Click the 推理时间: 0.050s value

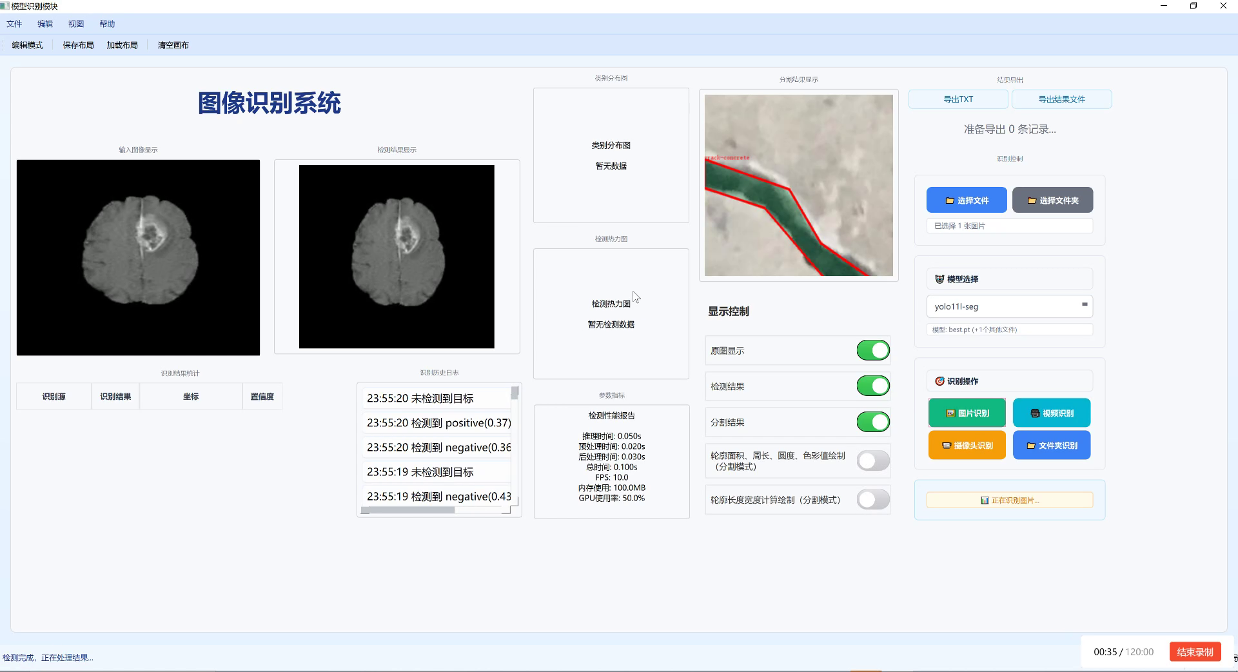pos(611,436)
